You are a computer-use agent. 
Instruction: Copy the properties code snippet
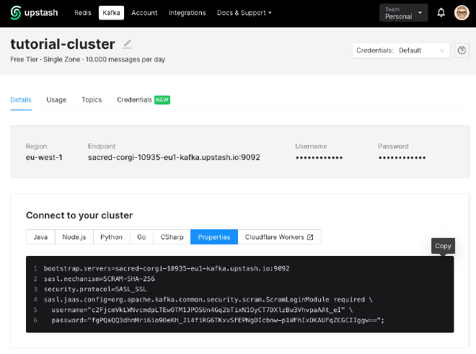[x=443, y=246]
